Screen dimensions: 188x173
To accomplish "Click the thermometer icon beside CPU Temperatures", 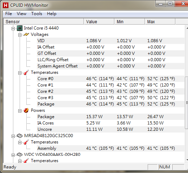I will (26, 72).
